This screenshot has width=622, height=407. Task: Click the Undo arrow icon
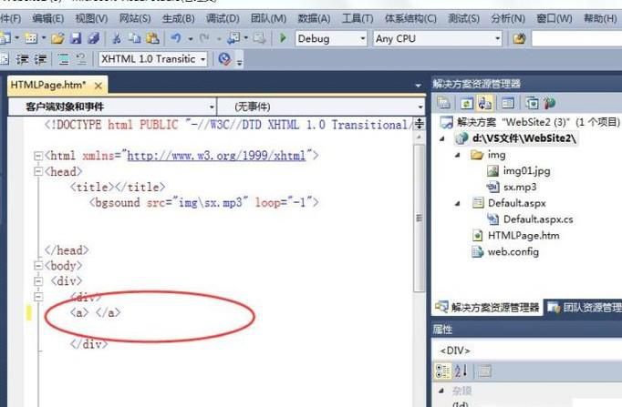pyautogui.click(x=174, y=38)
